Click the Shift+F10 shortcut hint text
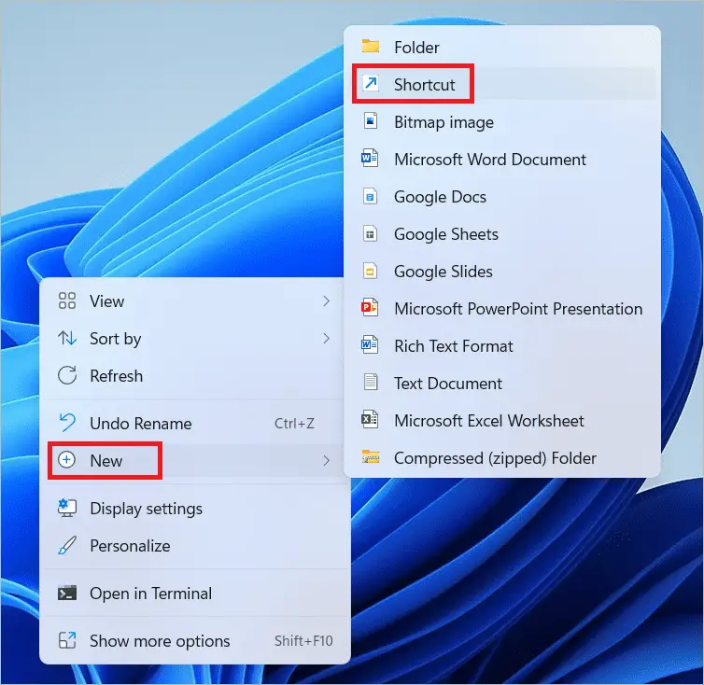The image size is (704, 685). pyautogui.click(x=303, y=640)
